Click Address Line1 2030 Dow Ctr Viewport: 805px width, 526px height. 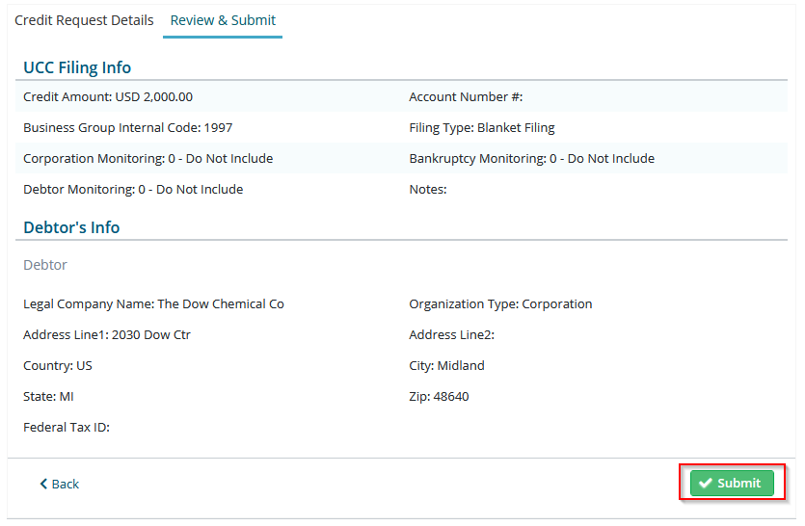pyautogui.click(x=107, y=334)
